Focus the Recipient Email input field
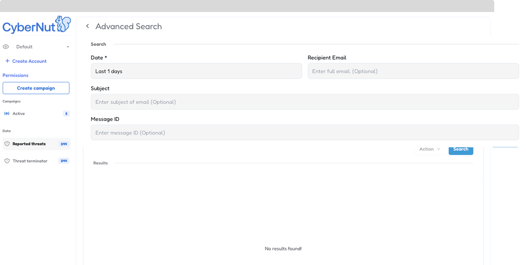526x265 pixels. (413, 71)
